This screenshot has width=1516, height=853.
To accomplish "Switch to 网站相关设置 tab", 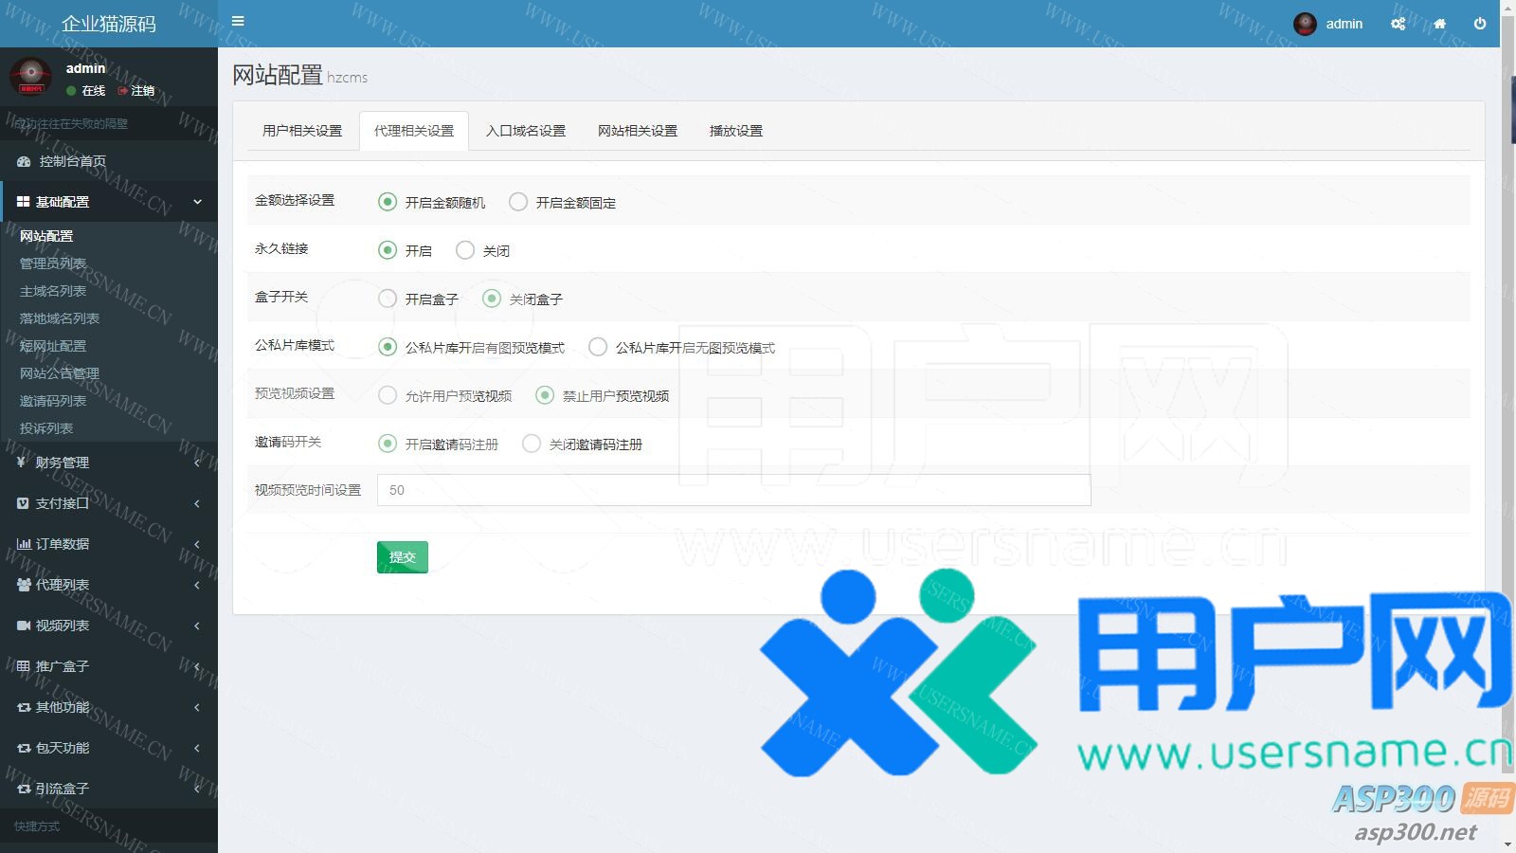I will tap(638, 131).
